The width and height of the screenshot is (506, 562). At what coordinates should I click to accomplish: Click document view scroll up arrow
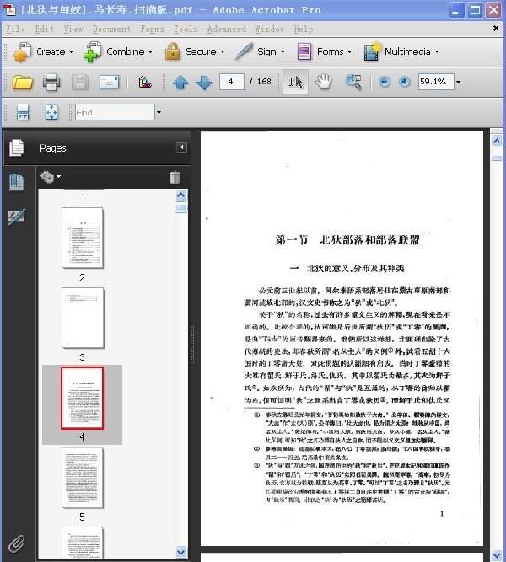tap(497, 142)
